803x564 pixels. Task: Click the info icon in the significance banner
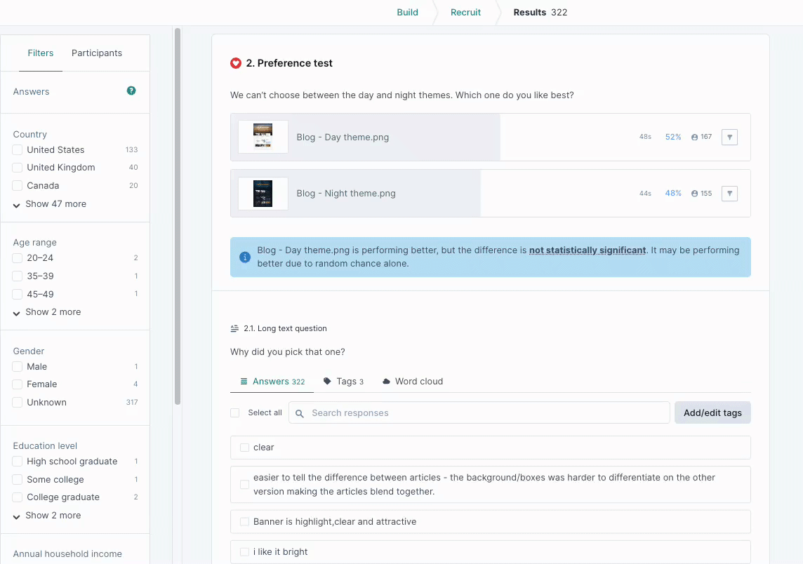coord(244,257)
